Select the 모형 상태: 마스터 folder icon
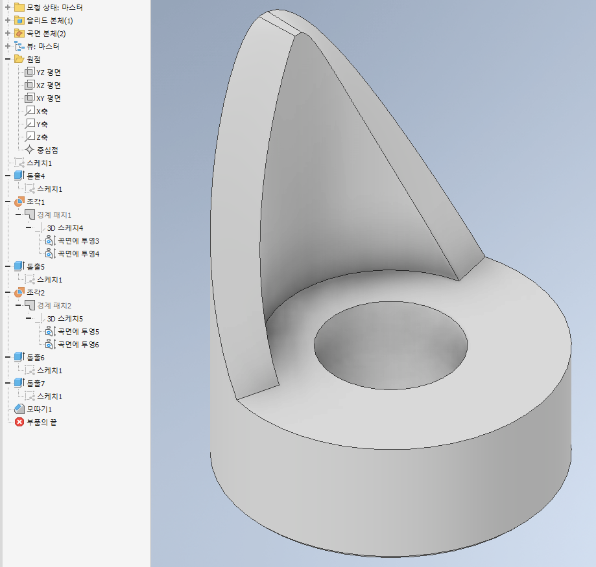 (19, 7)
